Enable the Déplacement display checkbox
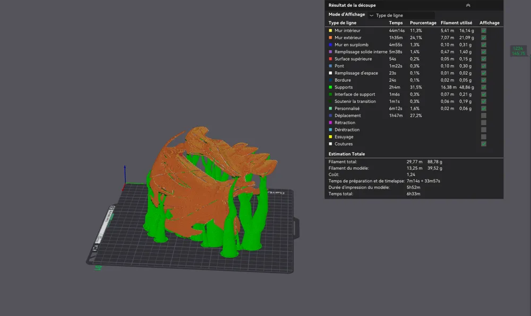 pos(483,116)
